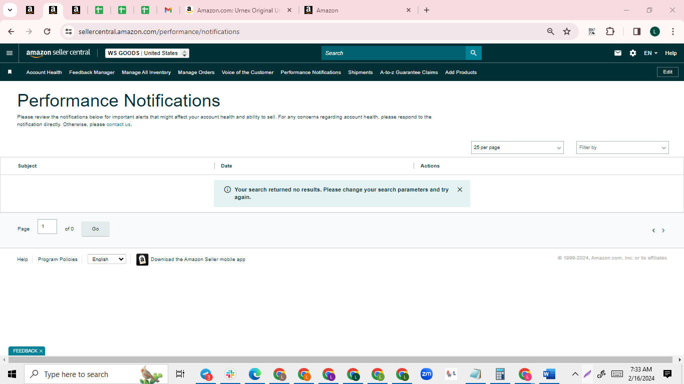Viewport: 684px width, 384px height.
Task: Dismiss the no results alert
Action: point(460,189)
